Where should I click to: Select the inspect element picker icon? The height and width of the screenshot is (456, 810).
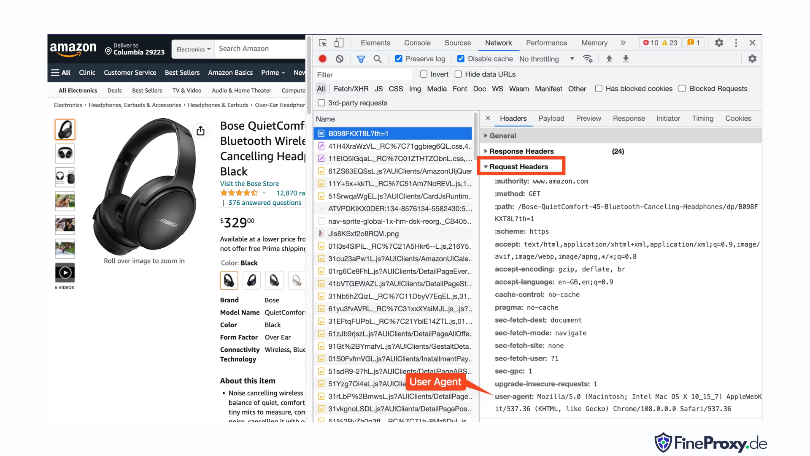(x=323, y=43)
